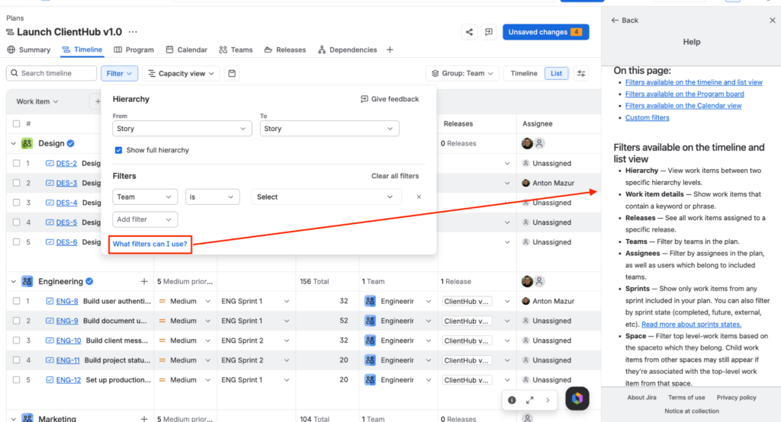The width and height of the screenshot is (781, 422).
Task: Open the Capacity view dropdown
Action: 181,73
